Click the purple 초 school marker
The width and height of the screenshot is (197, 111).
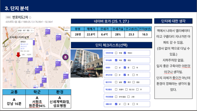tap(66, 57)
